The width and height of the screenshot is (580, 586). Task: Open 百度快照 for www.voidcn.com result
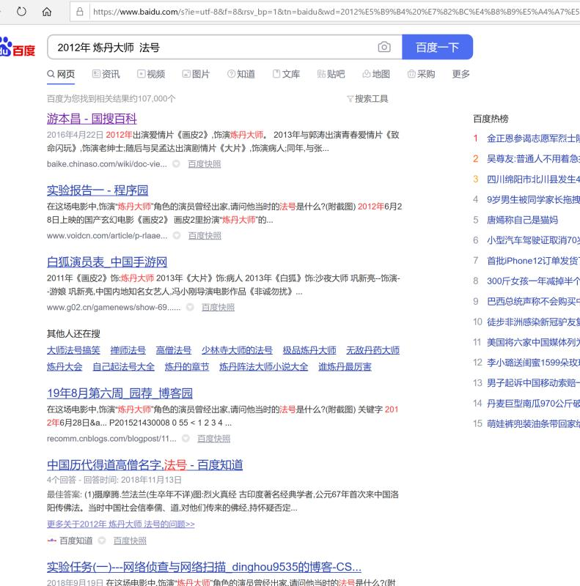pyautogui.click(x=205, y=236)
